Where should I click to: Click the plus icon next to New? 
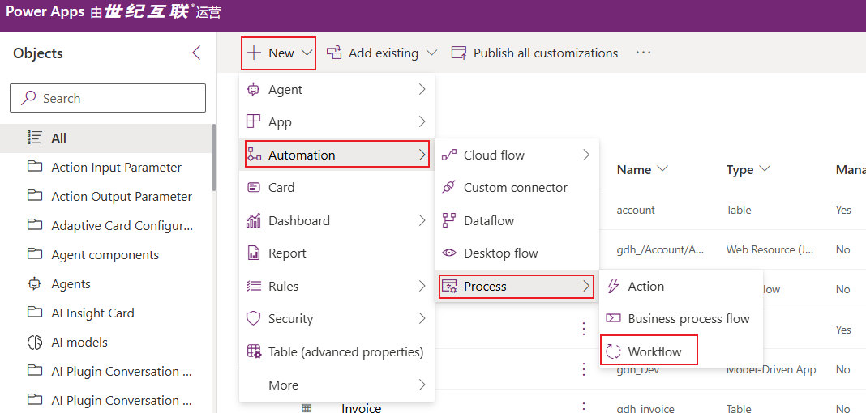pos(254,53)
